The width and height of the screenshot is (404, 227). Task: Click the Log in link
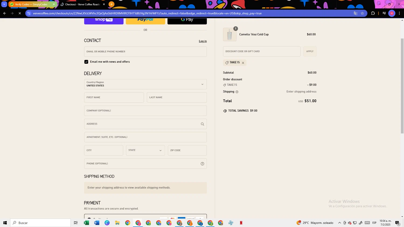coord(203,41)
